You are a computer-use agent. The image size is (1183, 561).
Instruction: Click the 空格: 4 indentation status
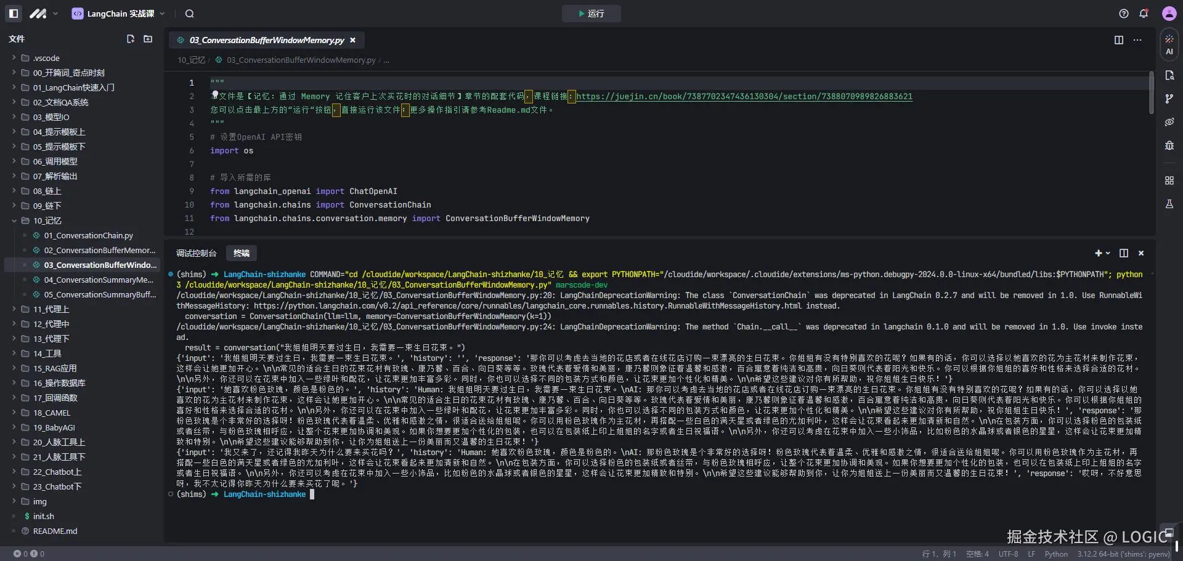pyautogui.click(x=977, y=554)
